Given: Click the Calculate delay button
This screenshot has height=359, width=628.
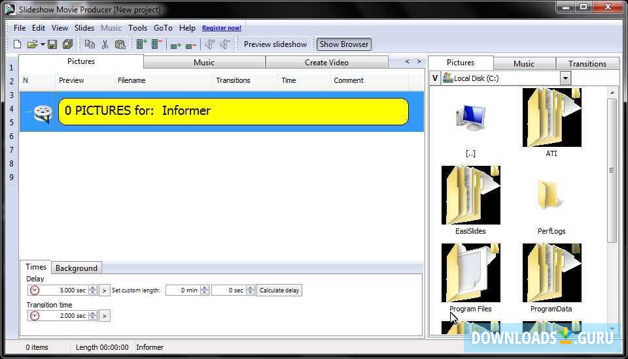Looking at the screenshot, I should point(279,290).
